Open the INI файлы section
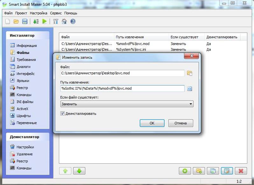254x185 pixels. 22,102
